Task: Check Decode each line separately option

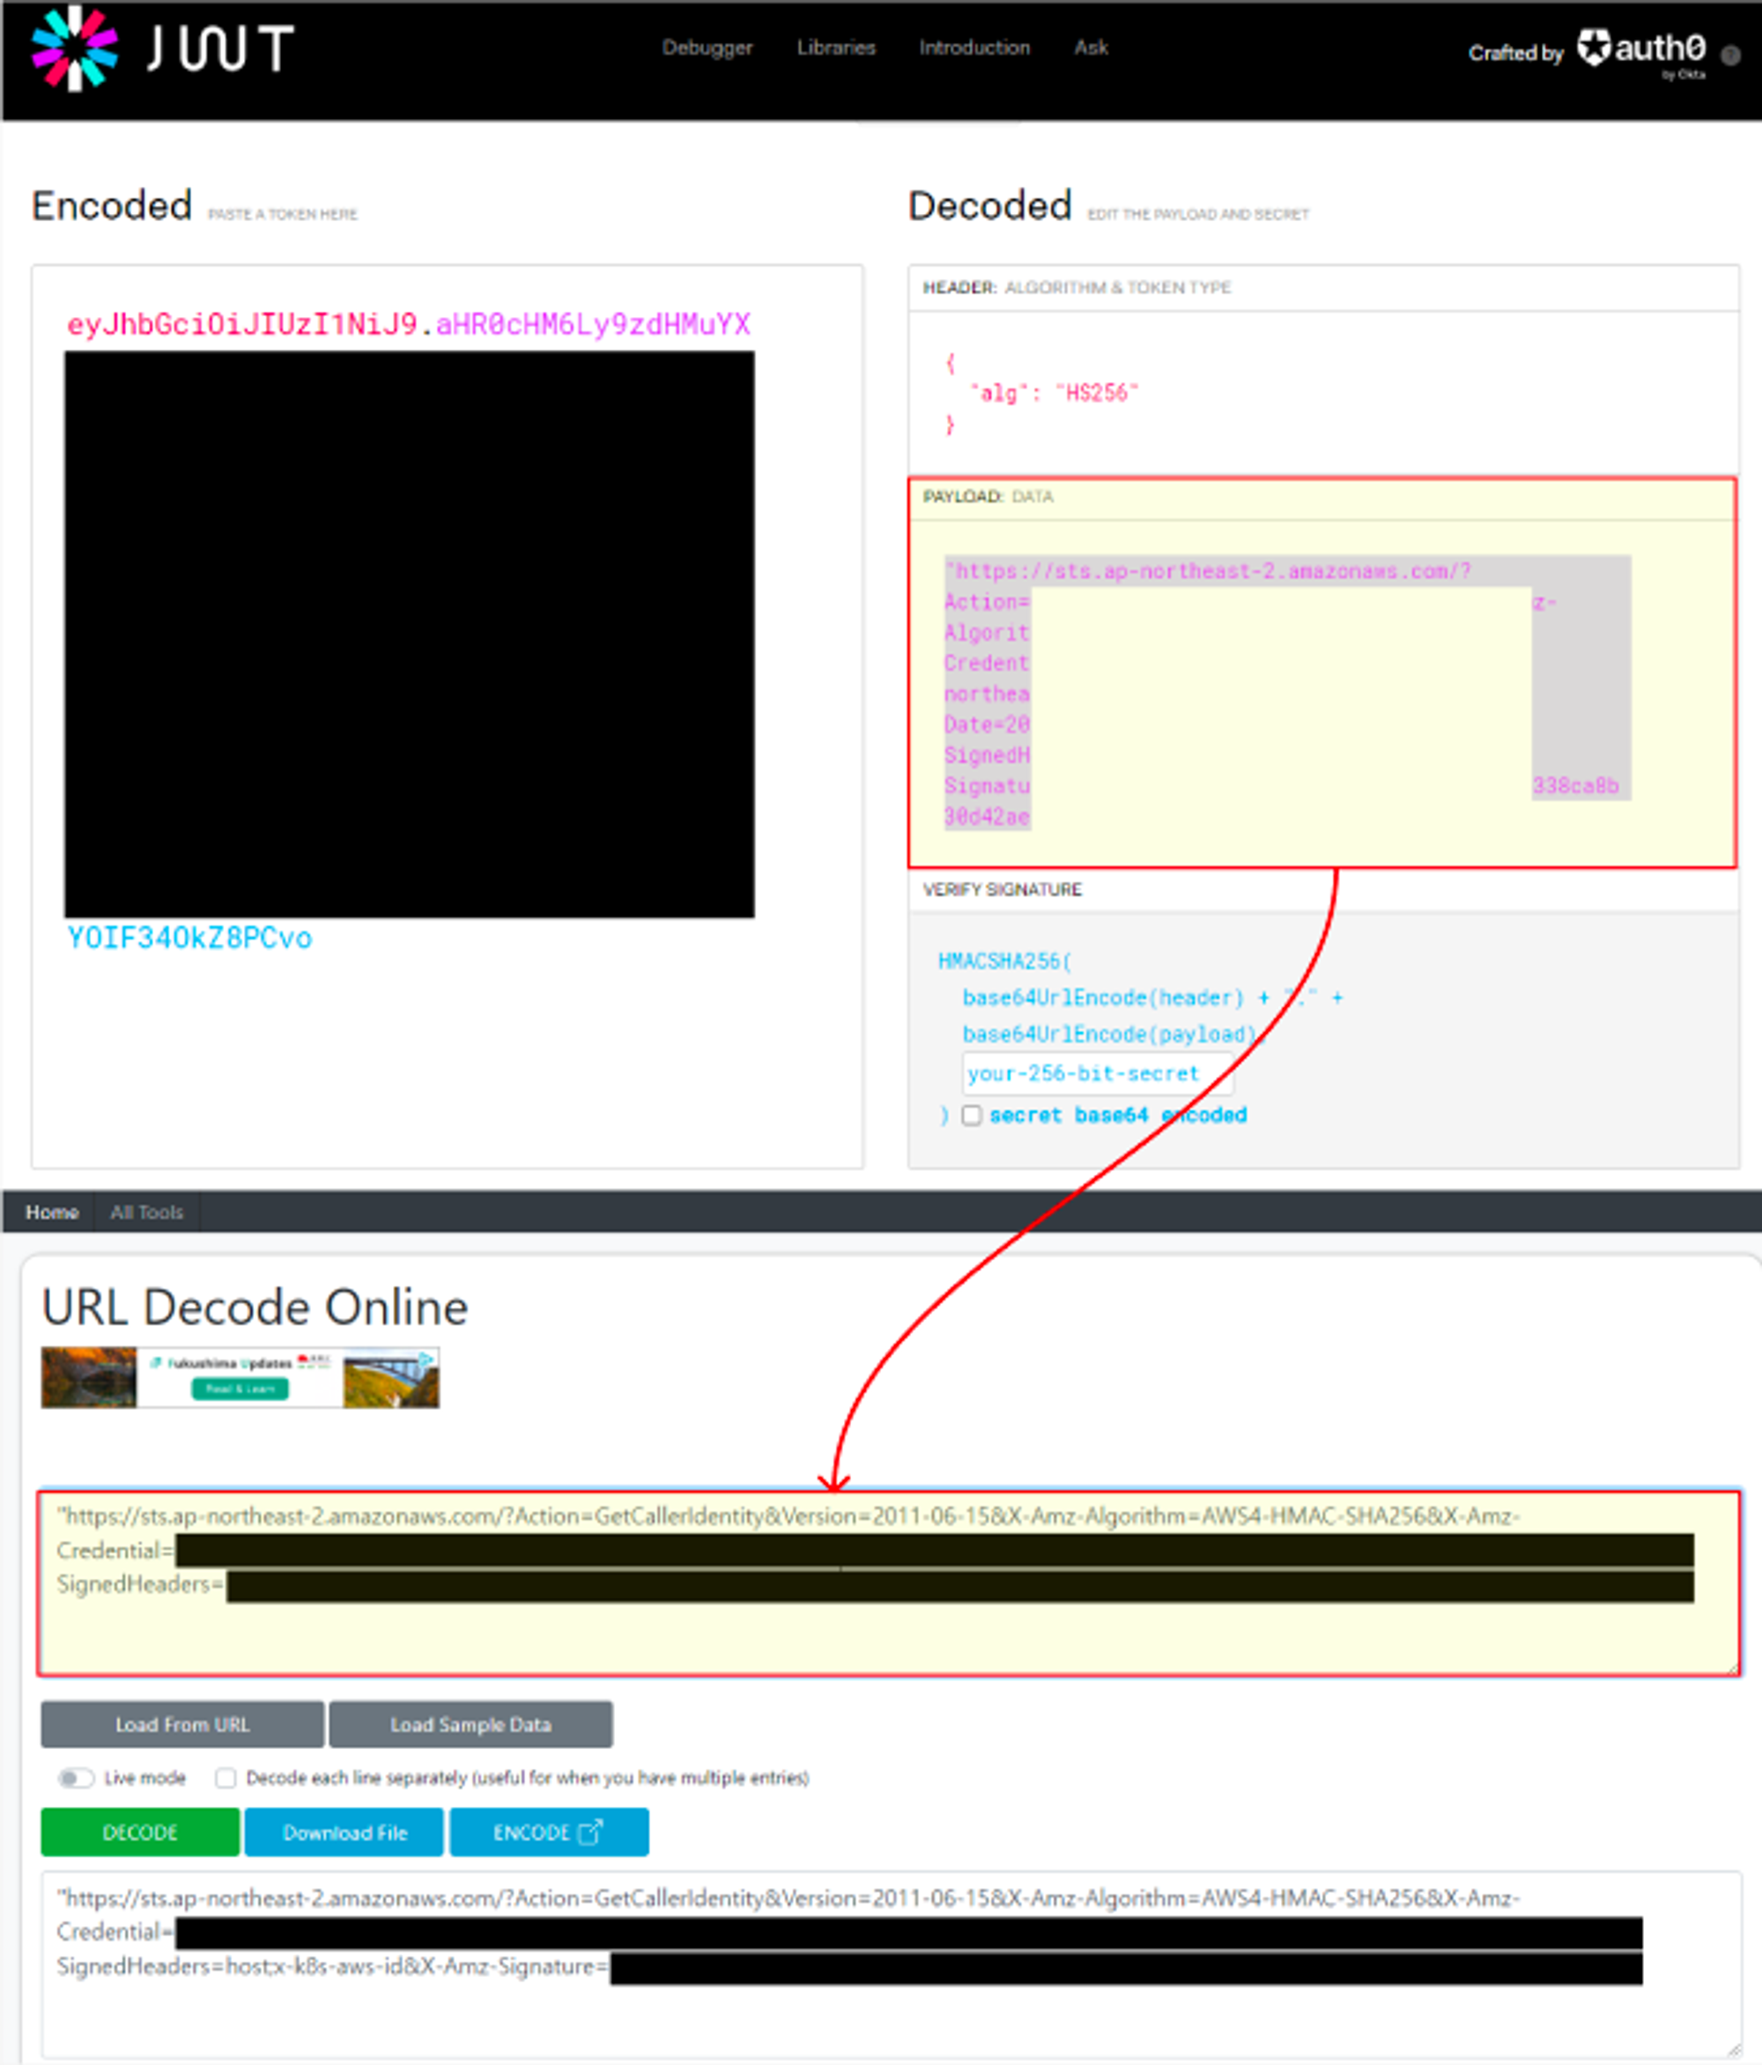Action: coord(226,1778)
